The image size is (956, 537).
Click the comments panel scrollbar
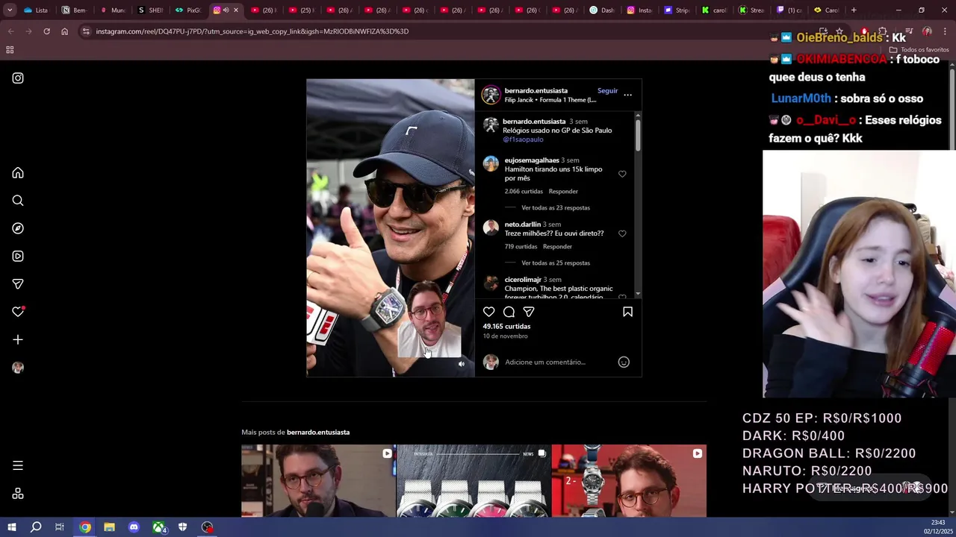638,136
